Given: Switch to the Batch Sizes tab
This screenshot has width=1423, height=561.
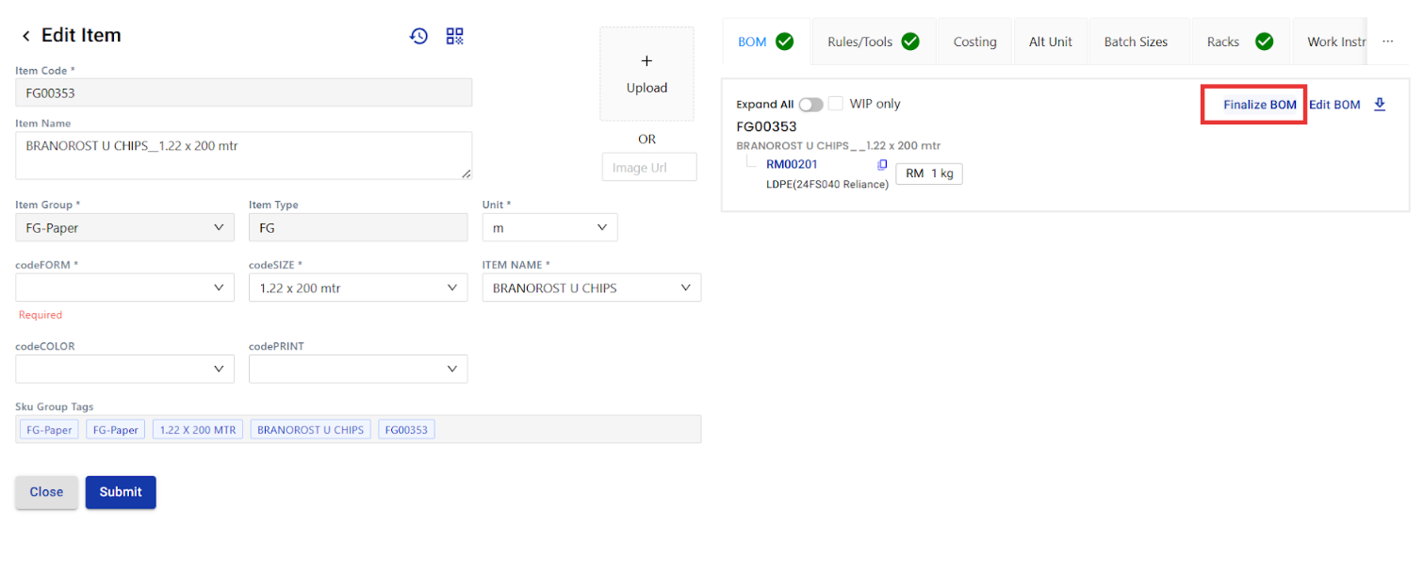Looking at the screenshot, I should [x=1136, y=41].
